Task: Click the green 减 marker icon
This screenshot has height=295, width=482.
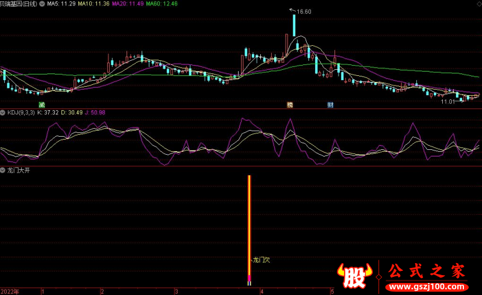Action: click(x=42, y=105)
